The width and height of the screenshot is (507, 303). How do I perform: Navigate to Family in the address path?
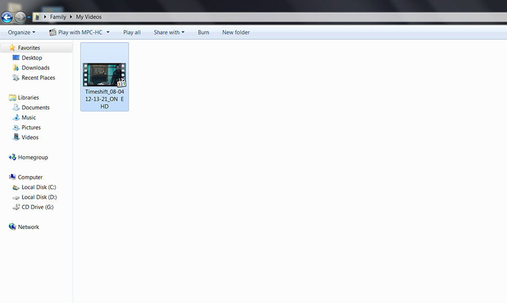coord(58,17)
